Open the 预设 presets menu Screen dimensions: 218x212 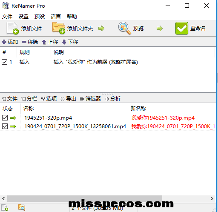point(40,17)
